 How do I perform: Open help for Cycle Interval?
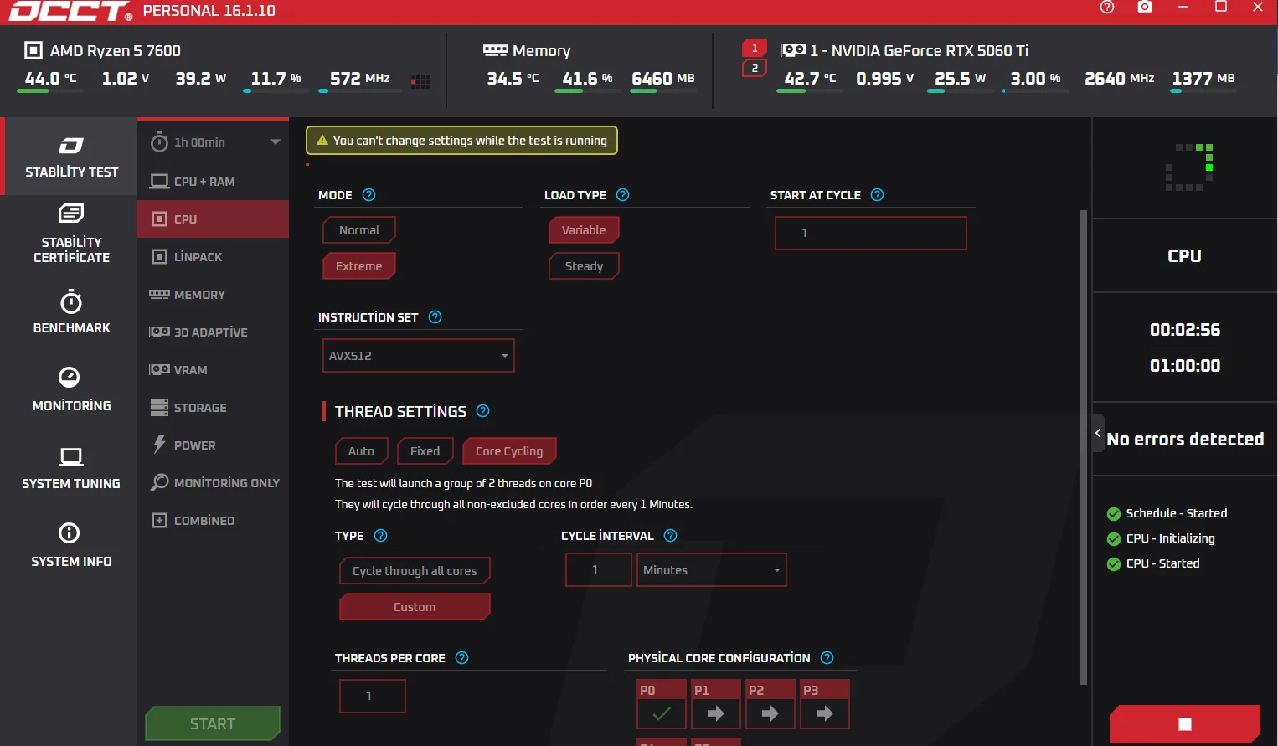click(x=670, y=535)
